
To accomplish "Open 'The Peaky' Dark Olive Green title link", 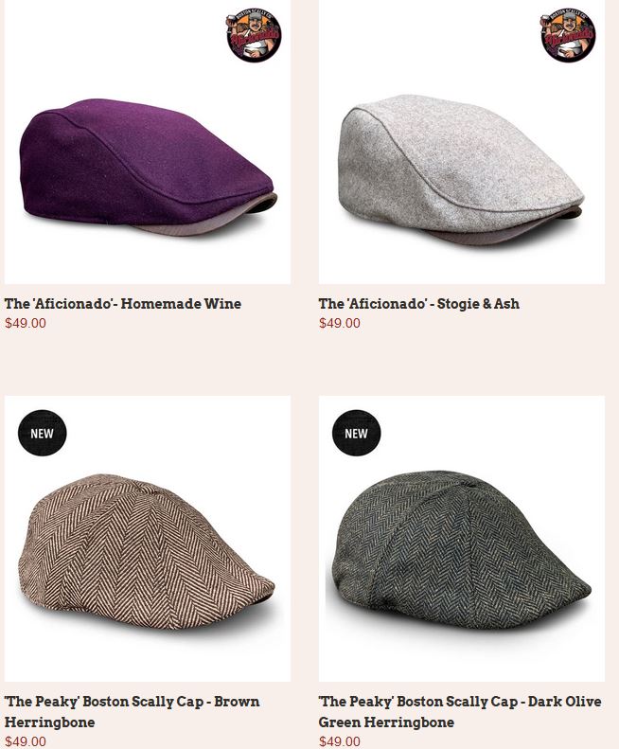I will [460, 712].
